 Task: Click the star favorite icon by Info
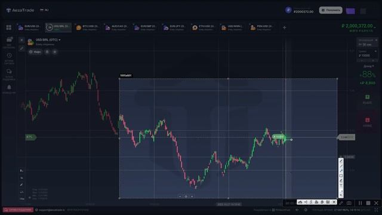tap(55, 52)
